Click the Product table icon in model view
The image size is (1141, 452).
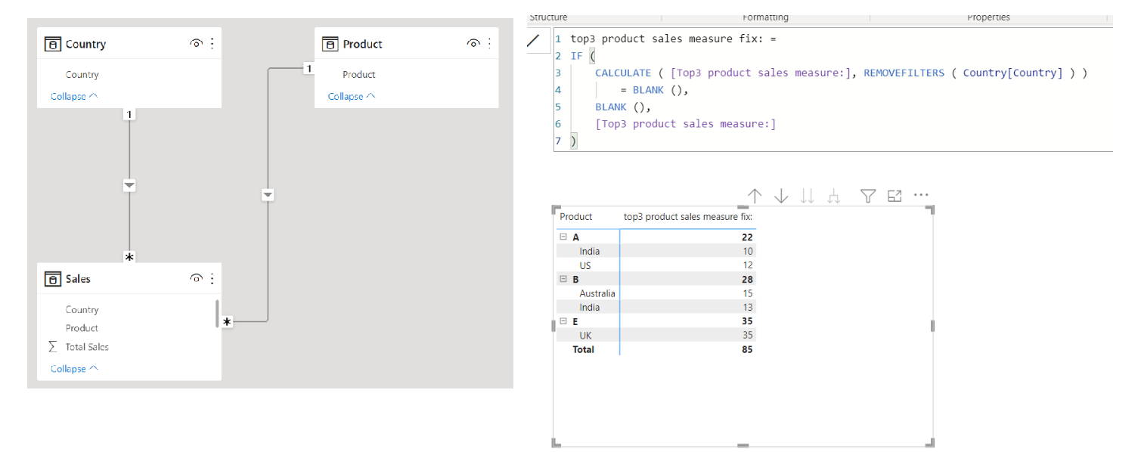click(x=330, y=44)
